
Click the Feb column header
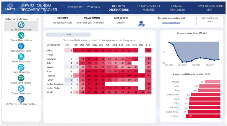[76, 45]
